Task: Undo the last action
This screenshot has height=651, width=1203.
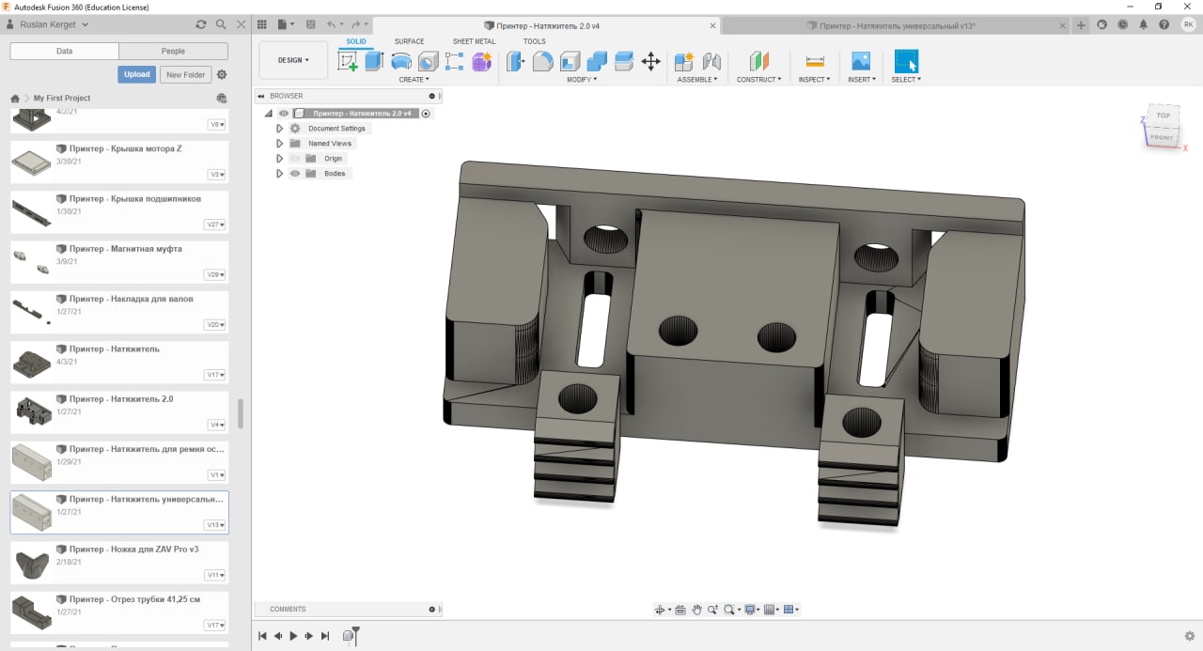Action: tap(331, 24)
